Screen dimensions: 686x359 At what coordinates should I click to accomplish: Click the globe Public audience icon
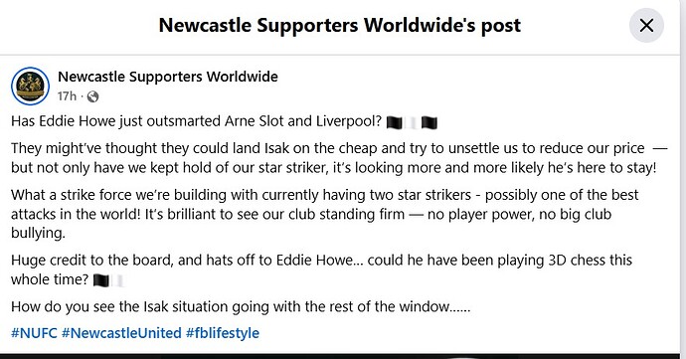[92, 96]
